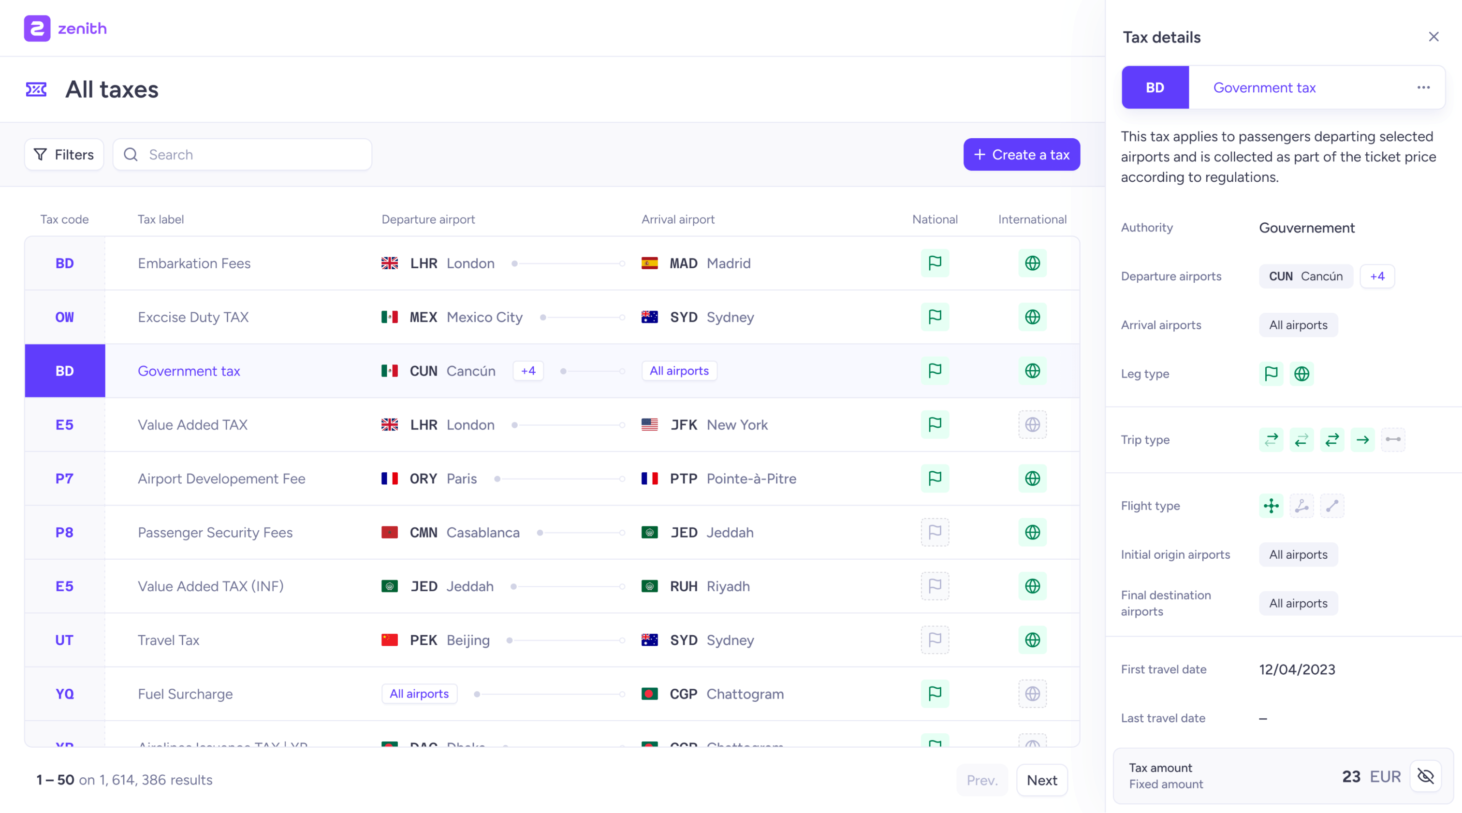The width and height of the screenshot is (1462, 813).
Task: Select the OW Exccise Duty TAX row
Action: coord(552,317)
